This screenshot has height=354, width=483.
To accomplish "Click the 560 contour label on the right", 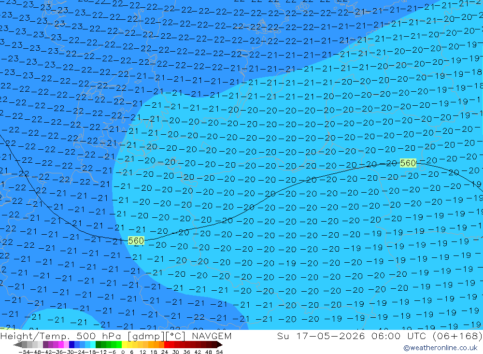I will coord(408,163).
